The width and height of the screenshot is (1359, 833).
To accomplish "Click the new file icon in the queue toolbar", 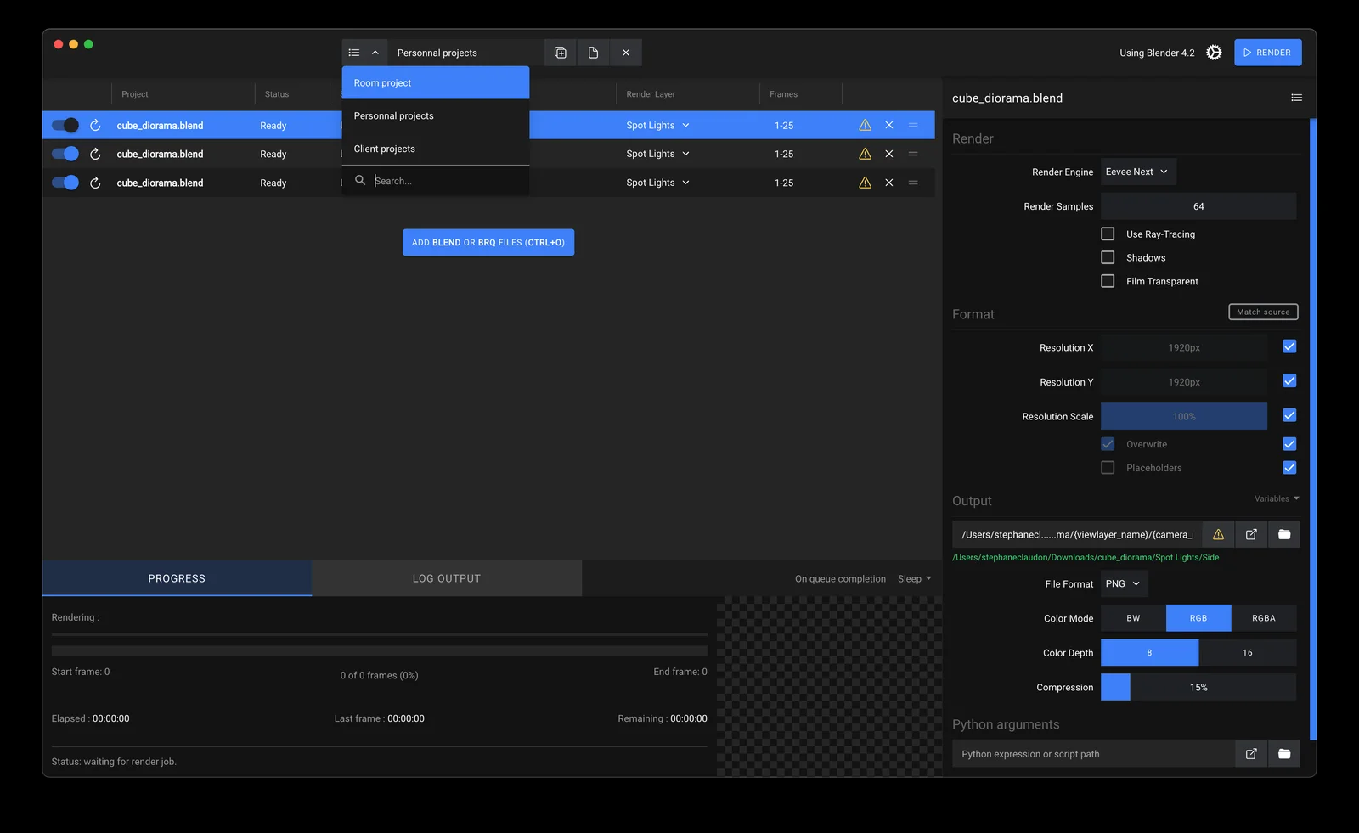I will 592,52.
